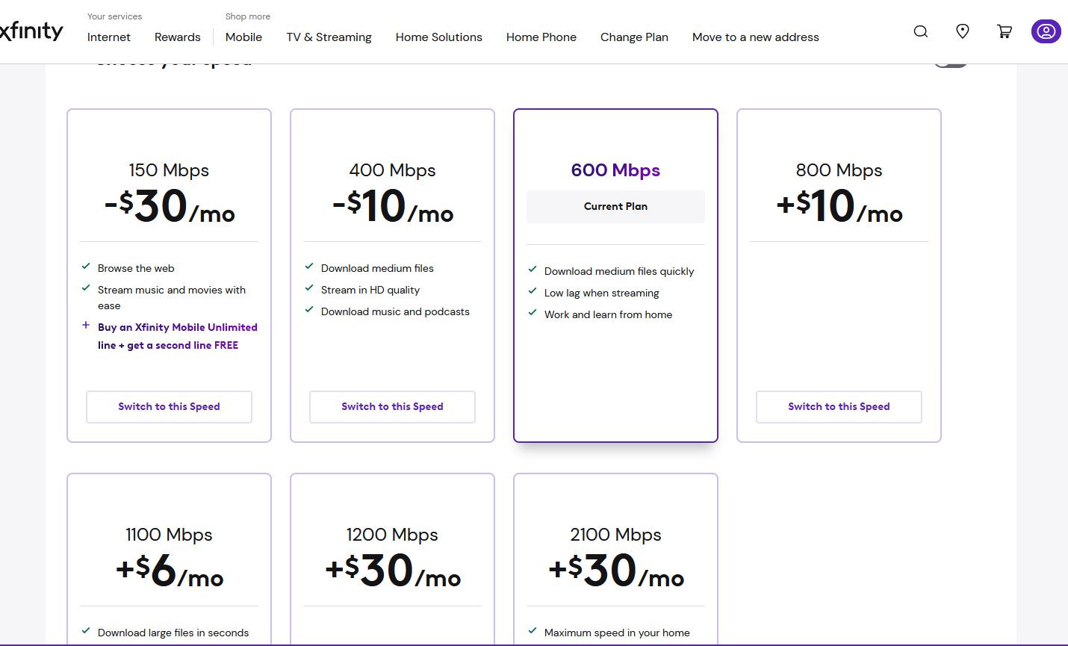
Task: Select Move to a new address
Action: pos(756,37)
